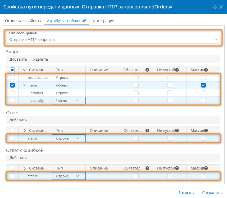Click help icon beside "Не пустой" in Запрос table

point(177,70)
